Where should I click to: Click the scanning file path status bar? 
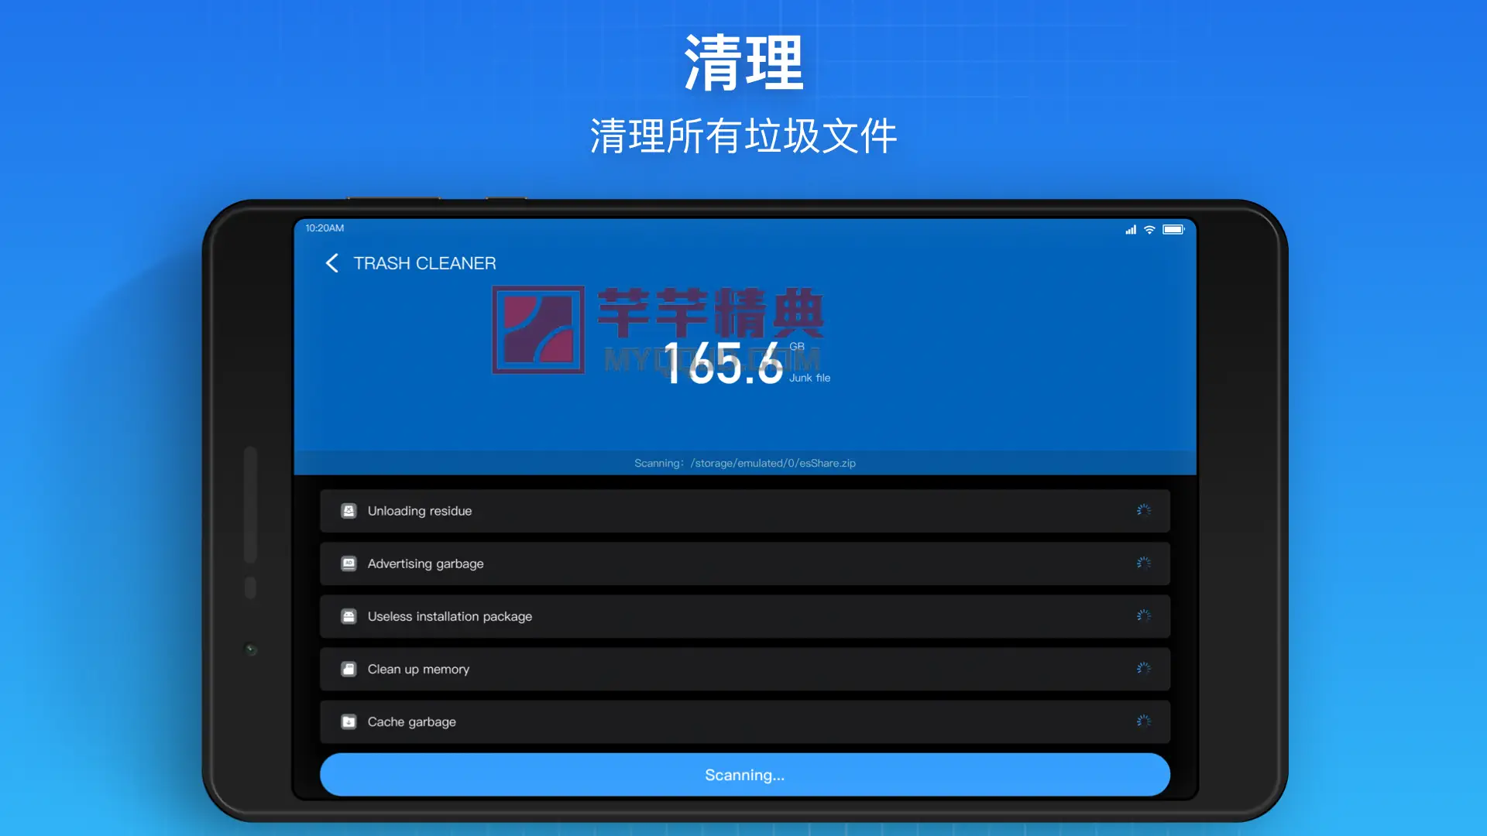point(744,463)
